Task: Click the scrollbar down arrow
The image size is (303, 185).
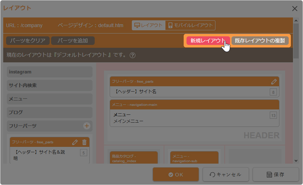Action: click(296, 161)
